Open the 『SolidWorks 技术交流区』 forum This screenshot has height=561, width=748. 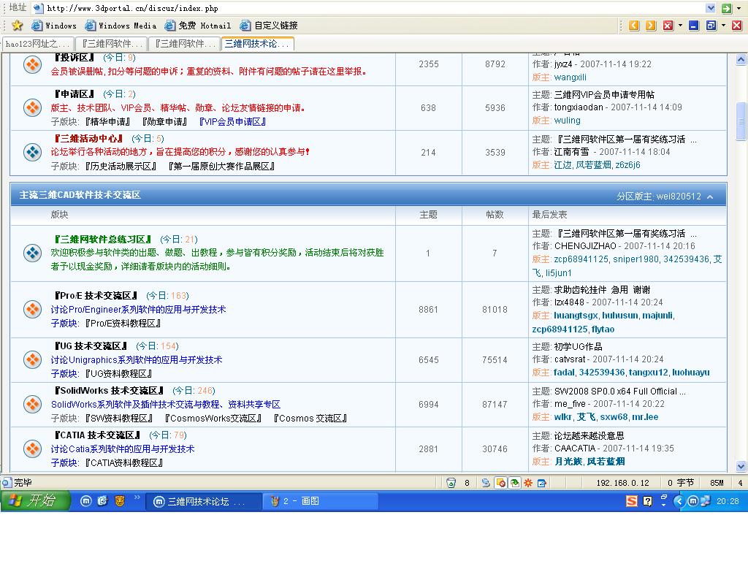(x=109, y=390)
